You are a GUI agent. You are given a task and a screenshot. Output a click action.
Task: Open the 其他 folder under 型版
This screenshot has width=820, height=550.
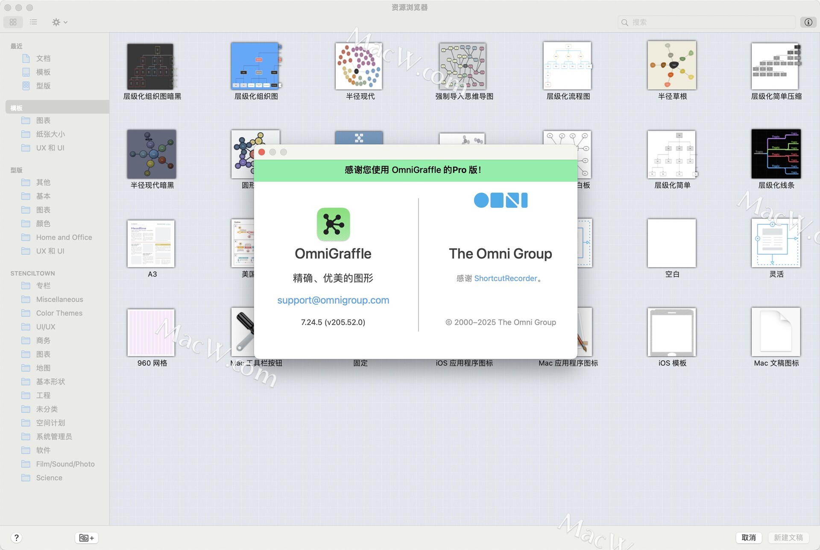click(43, 182)
